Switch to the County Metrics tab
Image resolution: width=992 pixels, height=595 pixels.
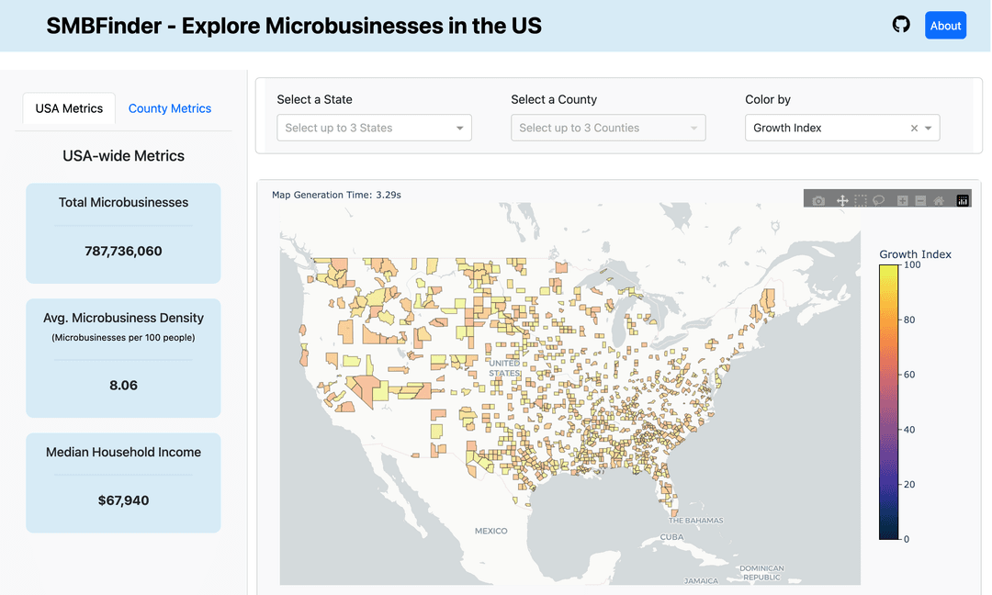click(170, 108)
